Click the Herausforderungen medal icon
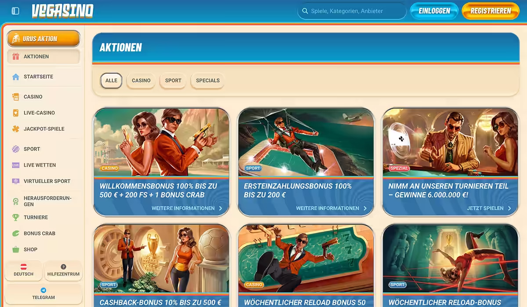 coord(16,201)
